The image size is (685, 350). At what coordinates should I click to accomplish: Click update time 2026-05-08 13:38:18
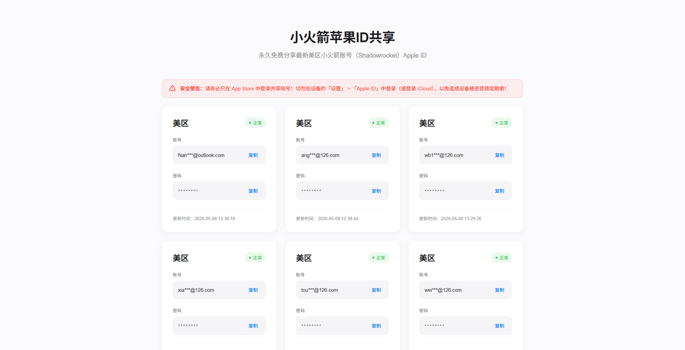pos(204,218)
